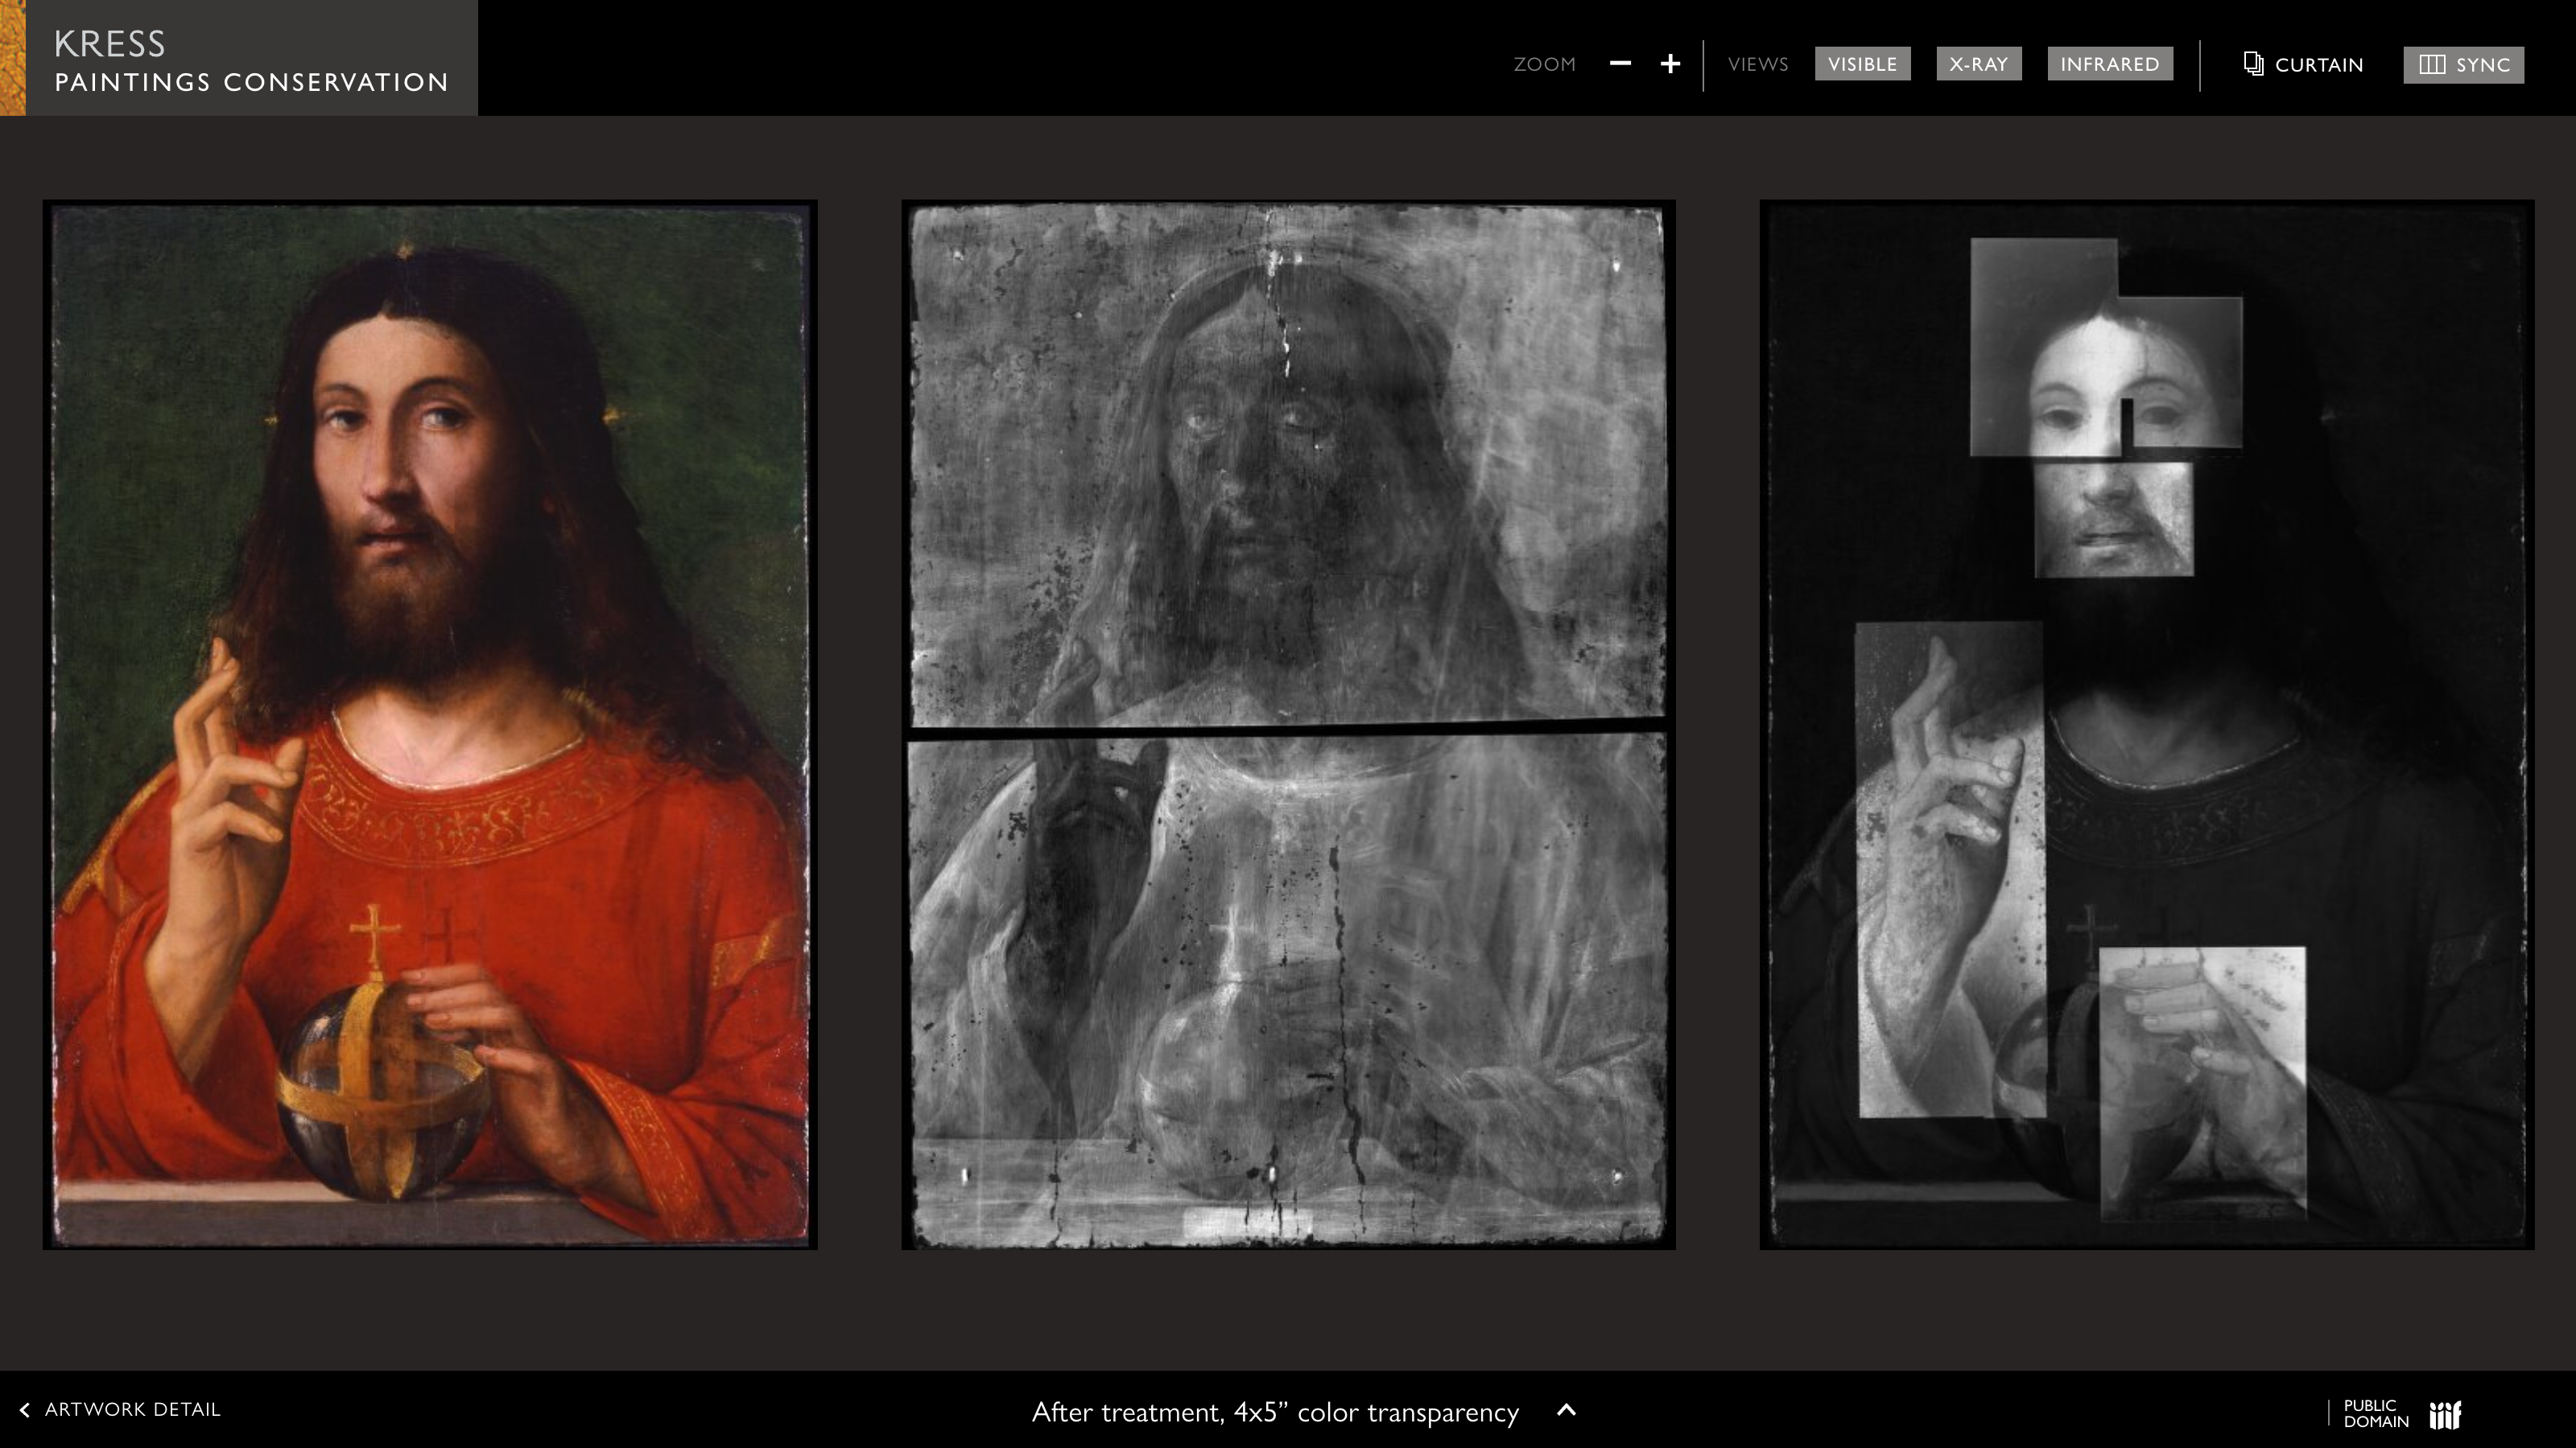Screen dimensions: 2576x1448
Task: Expand the caption with the up chevron
Action: point(1567,1410)
